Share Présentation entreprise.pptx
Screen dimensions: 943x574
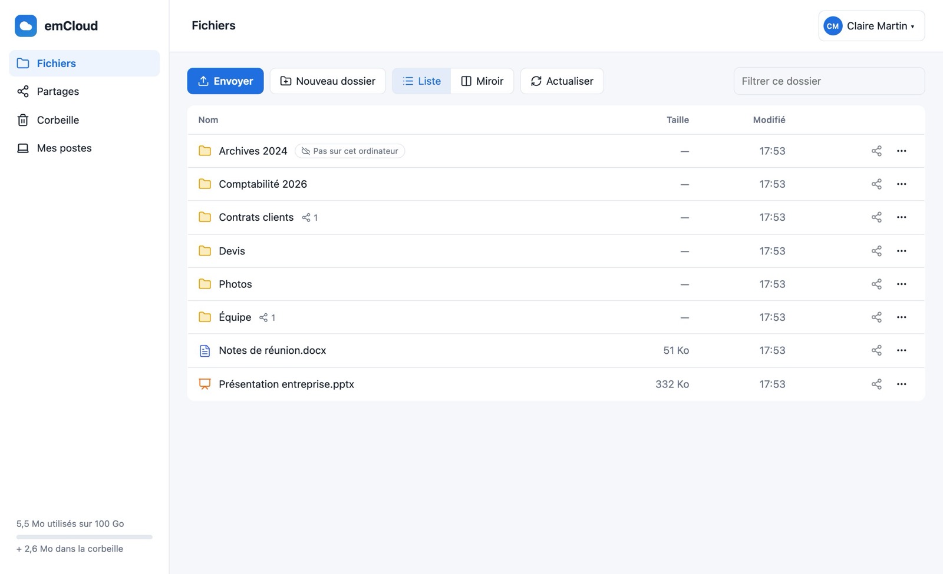point(876,384)
